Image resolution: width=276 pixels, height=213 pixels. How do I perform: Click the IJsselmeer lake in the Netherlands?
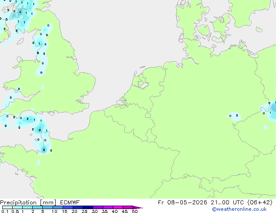click(x=143, y=84)
